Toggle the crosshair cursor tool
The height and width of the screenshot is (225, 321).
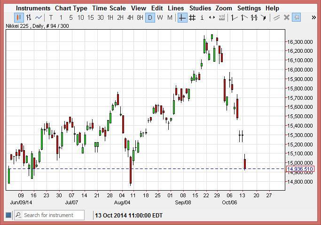[182, 18]
